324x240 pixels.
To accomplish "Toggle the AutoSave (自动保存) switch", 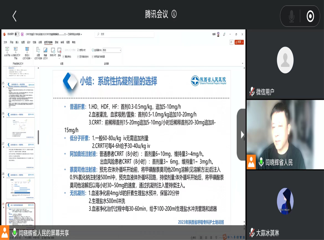I will tap(17, 34).
